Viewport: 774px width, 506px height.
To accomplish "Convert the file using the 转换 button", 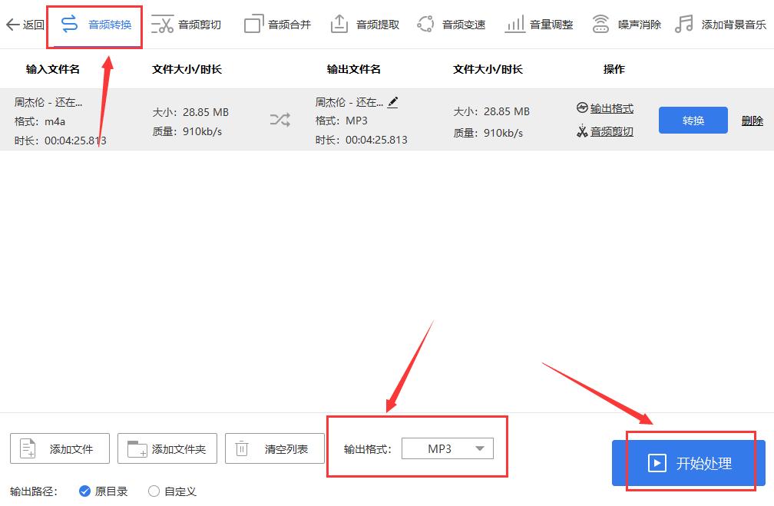I will pos(693,120).
